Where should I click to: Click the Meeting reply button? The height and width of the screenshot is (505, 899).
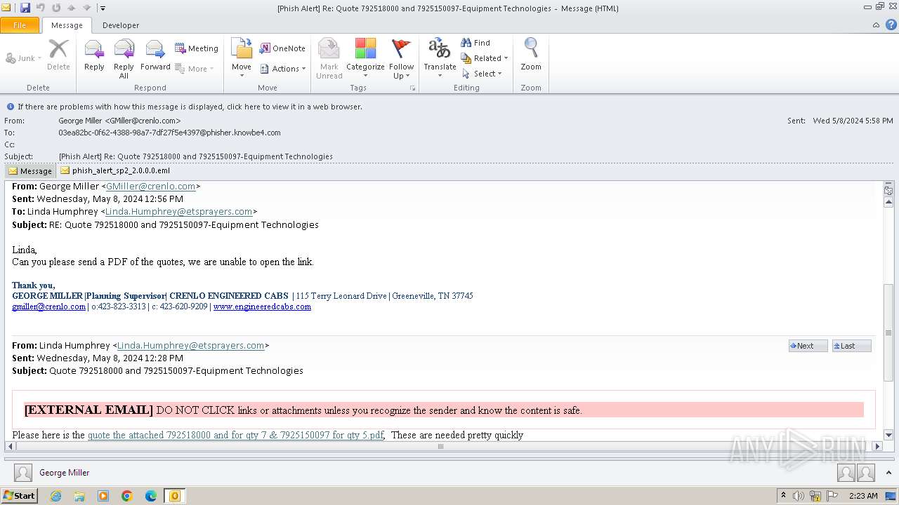click(197, 48)
